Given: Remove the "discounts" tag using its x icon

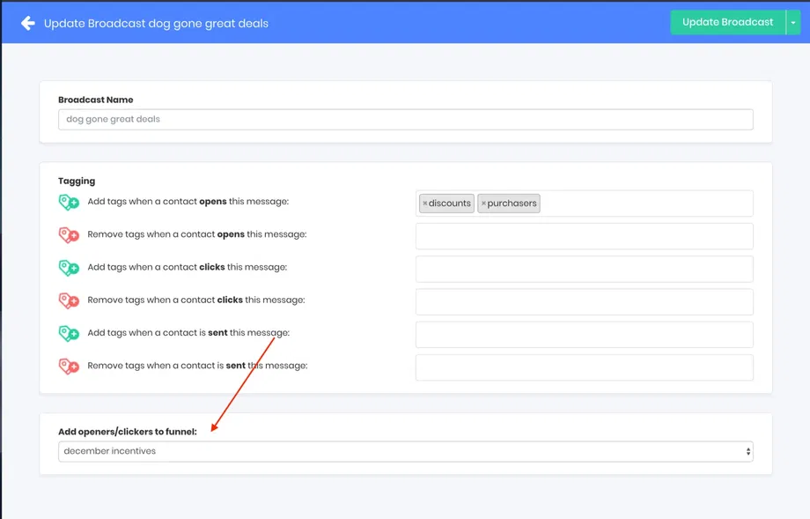Looking at the screenshot, I should [x=426, y=203].
